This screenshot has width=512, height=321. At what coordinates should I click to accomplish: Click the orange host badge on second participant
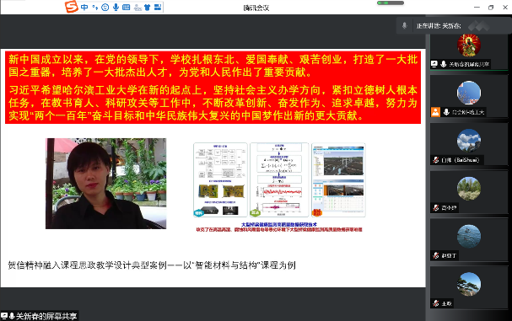pyautogui.click(x=435, y=112)
